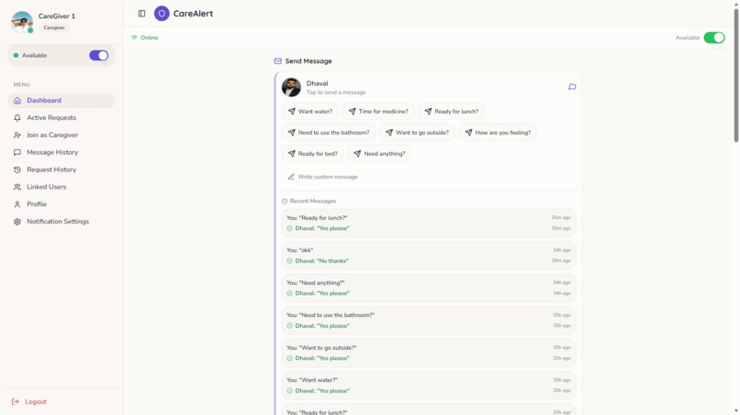Click Logout link

coord(29,402)
